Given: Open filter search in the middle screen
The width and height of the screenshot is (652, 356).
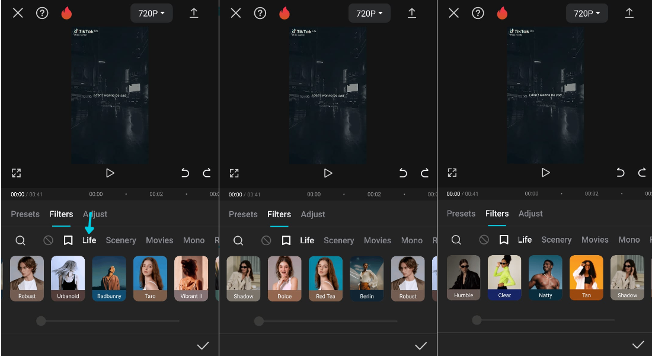Looking at the screenshot, I should point(238,240).
